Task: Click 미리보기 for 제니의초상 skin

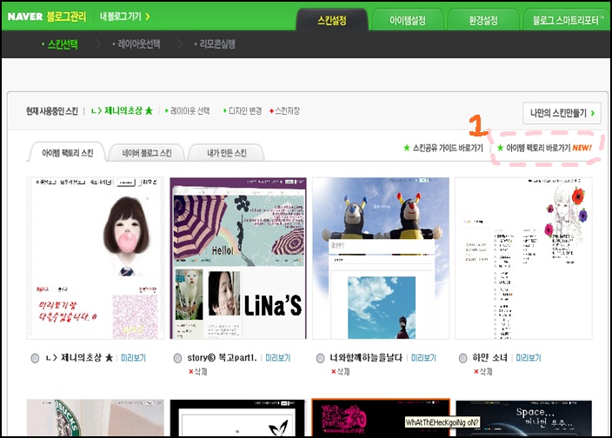Action: (x=134, y=358)
